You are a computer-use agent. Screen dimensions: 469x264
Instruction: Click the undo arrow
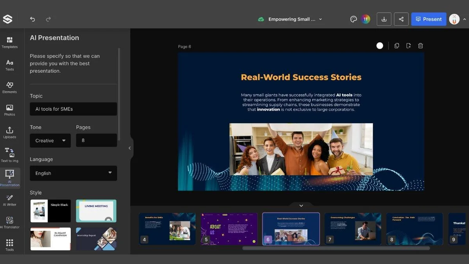click(32, 19)
